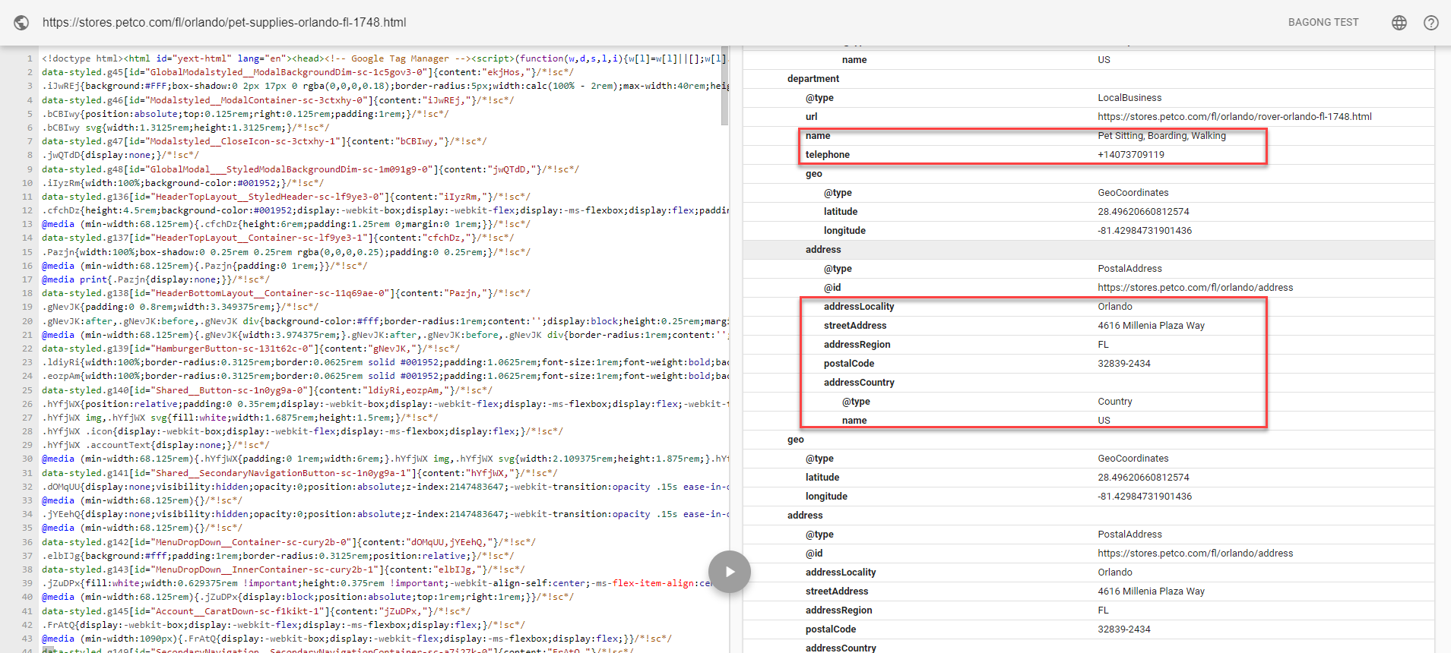Select the lower addressLocality value Orlando
Viewport: 1451px width, 653px height.
pyautogui.click(x=1115, y=573)
